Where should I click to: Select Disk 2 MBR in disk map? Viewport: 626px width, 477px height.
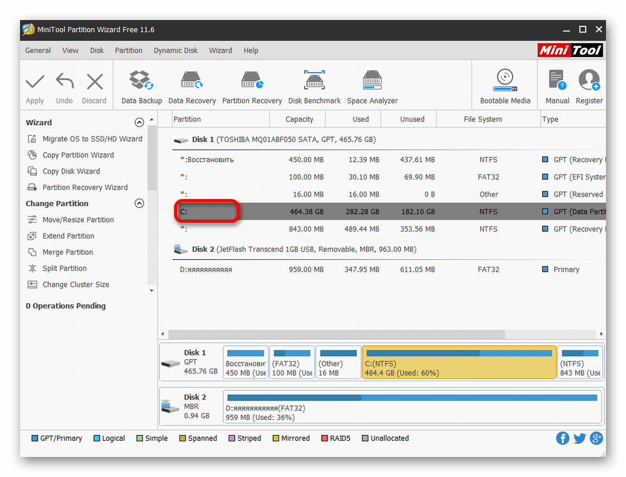[190, 407]
